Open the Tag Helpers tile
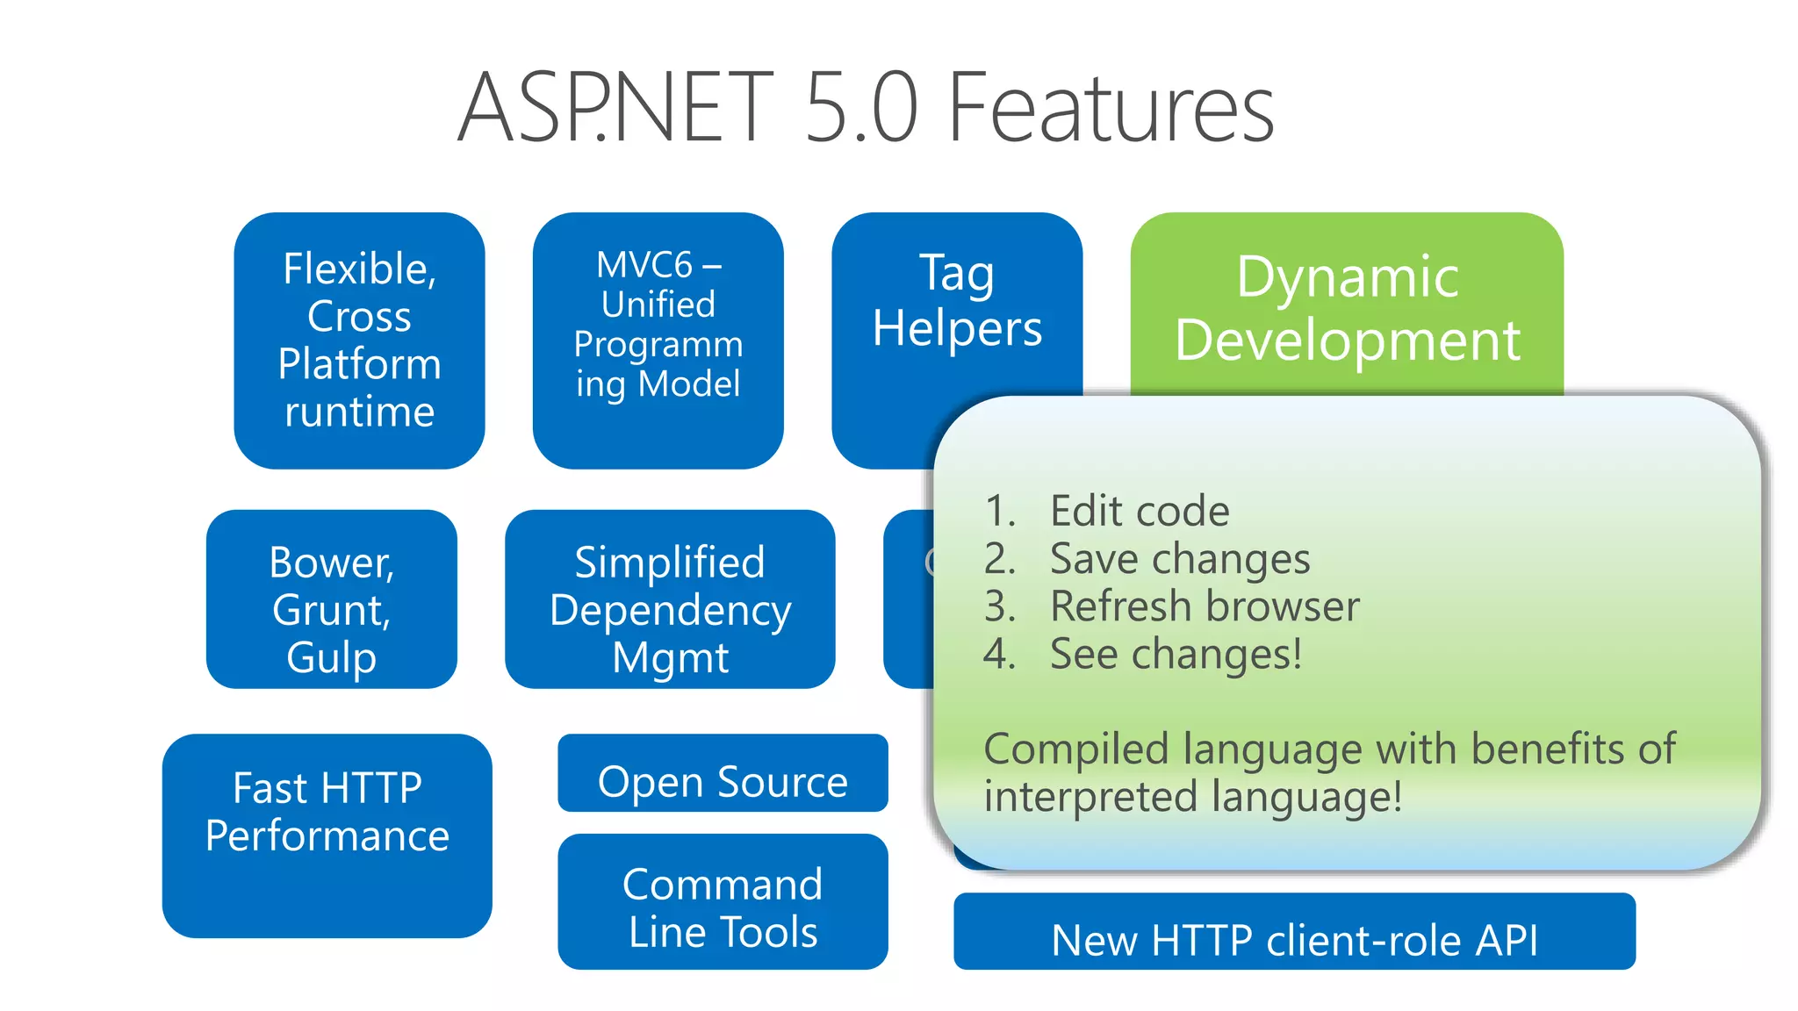Viewport: 1798px width, 1011px height. click(956, 303)
